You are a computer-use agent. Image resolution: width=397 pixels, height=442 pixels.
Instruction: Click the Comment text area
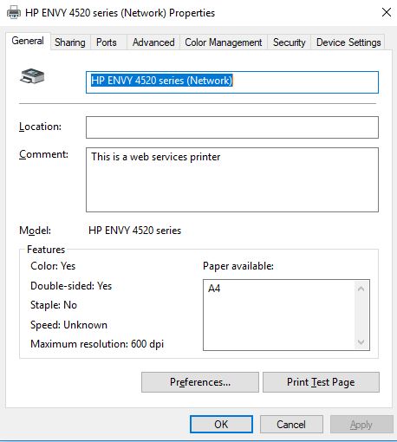pos(232,179)
